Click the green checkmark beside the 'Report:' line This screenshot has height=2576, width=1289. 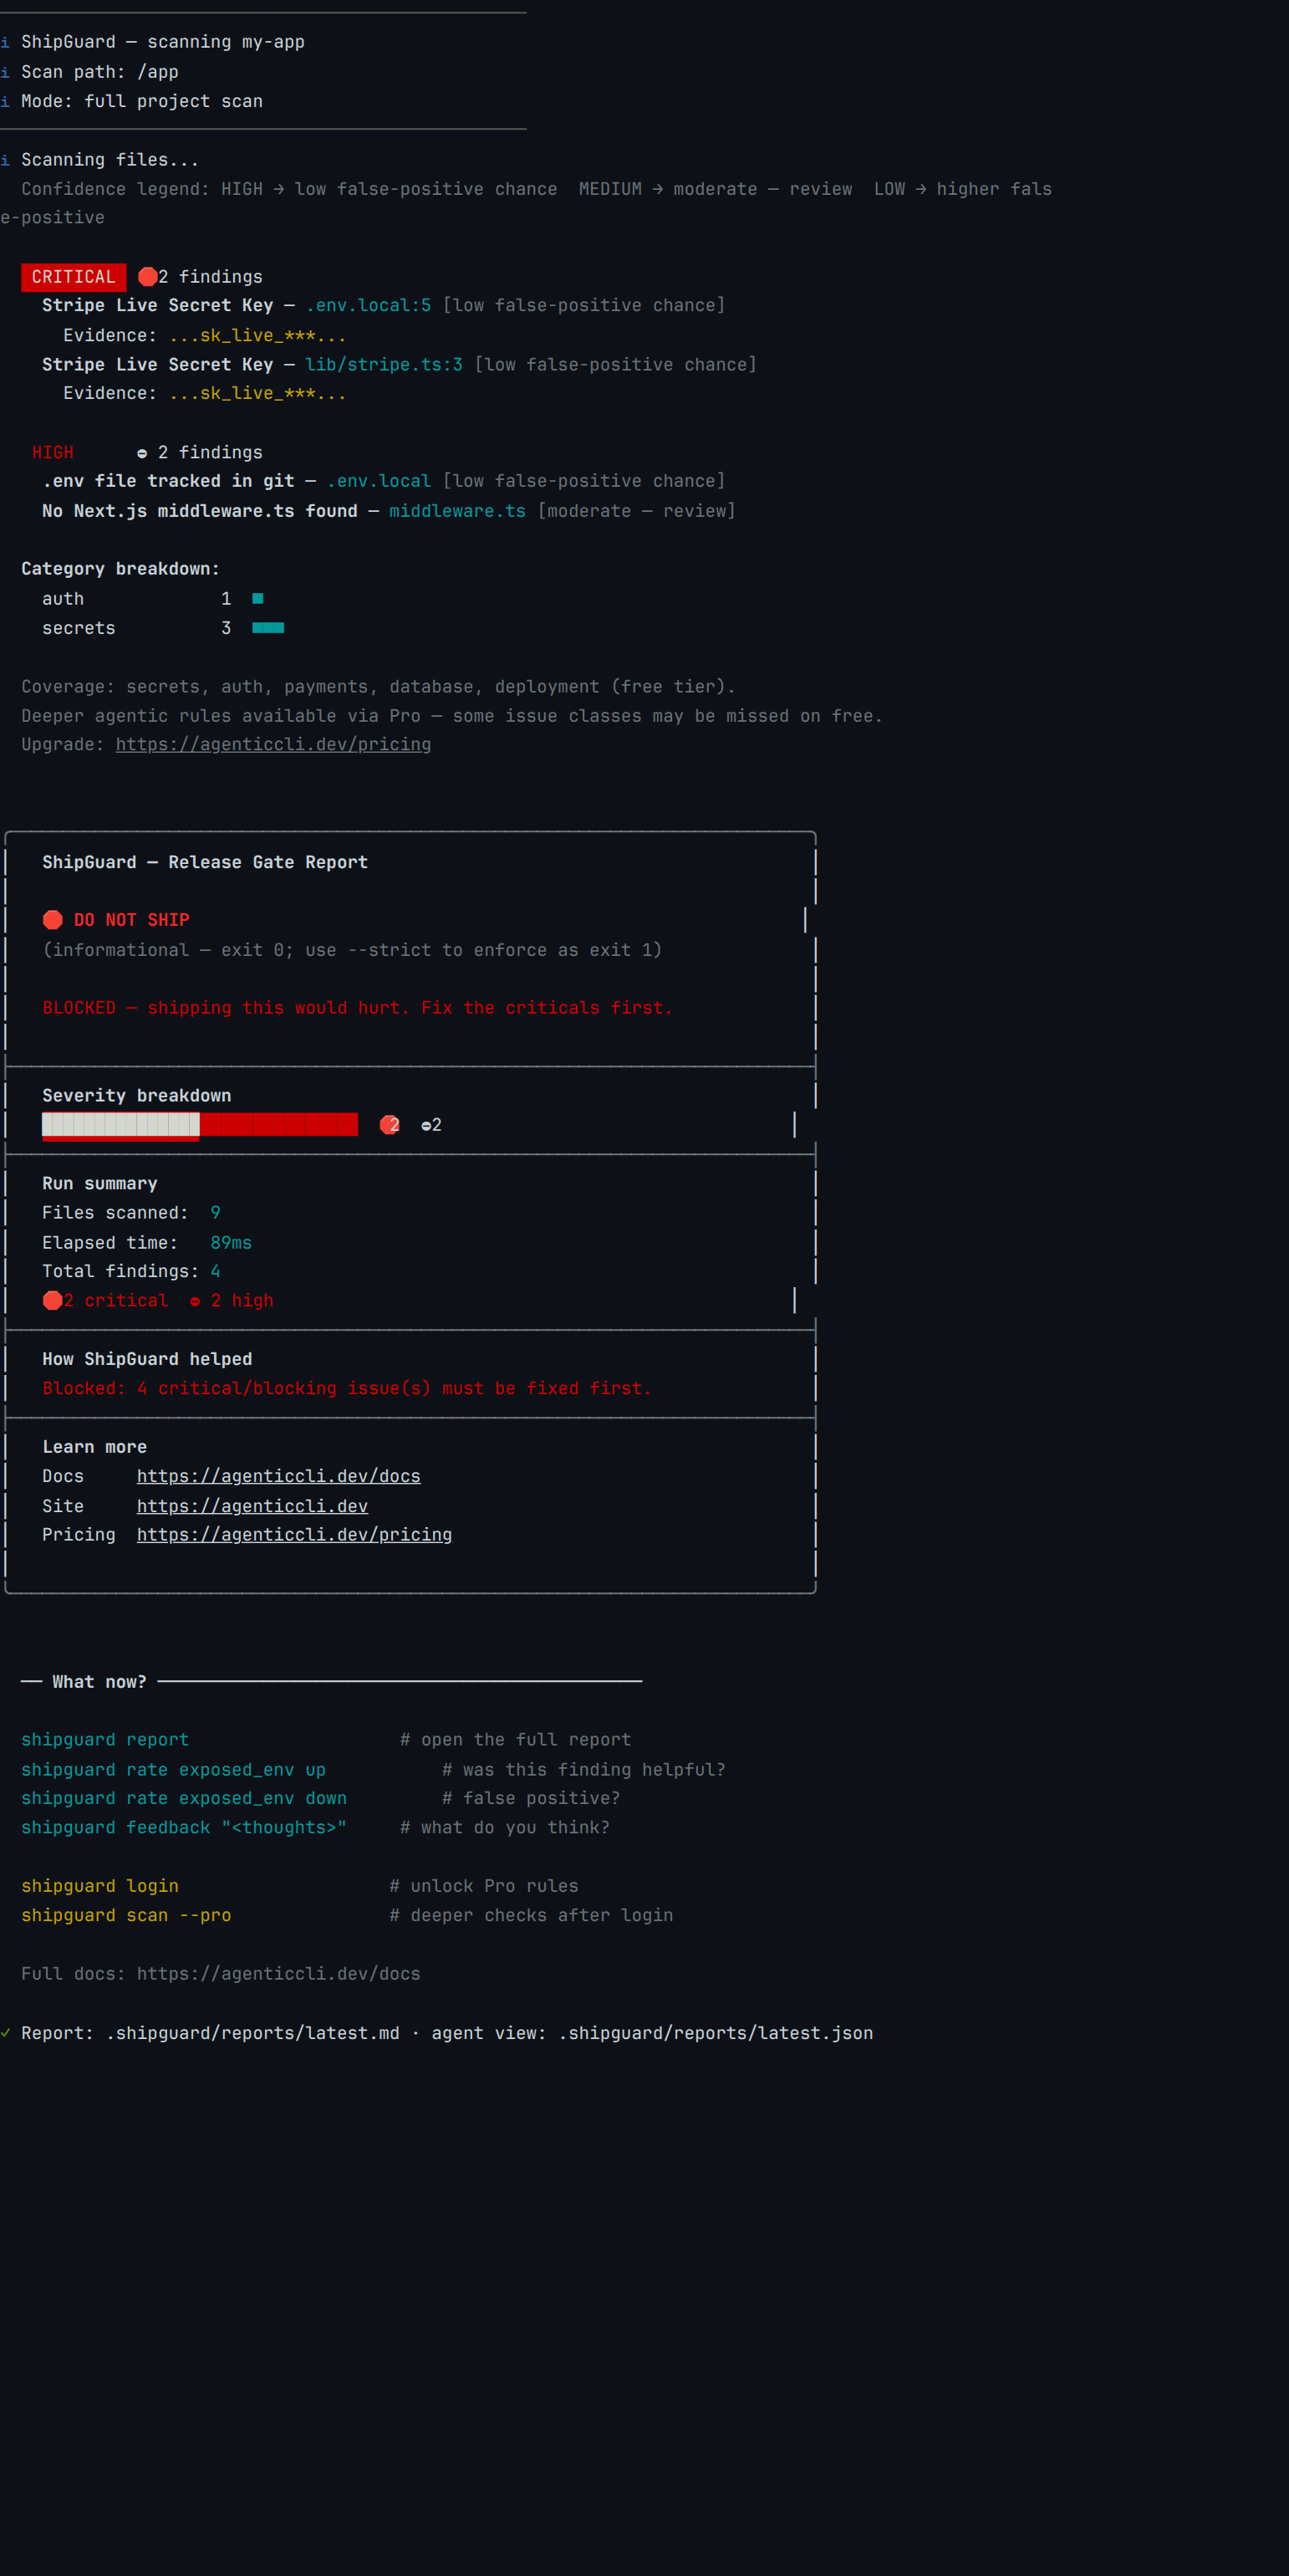[5, 2032]
